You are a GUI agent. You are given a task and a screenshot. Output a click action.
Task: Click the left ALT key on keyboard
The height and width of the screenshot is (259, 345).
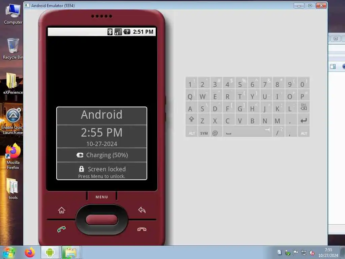pyautogui.click(x=191, y=132)
